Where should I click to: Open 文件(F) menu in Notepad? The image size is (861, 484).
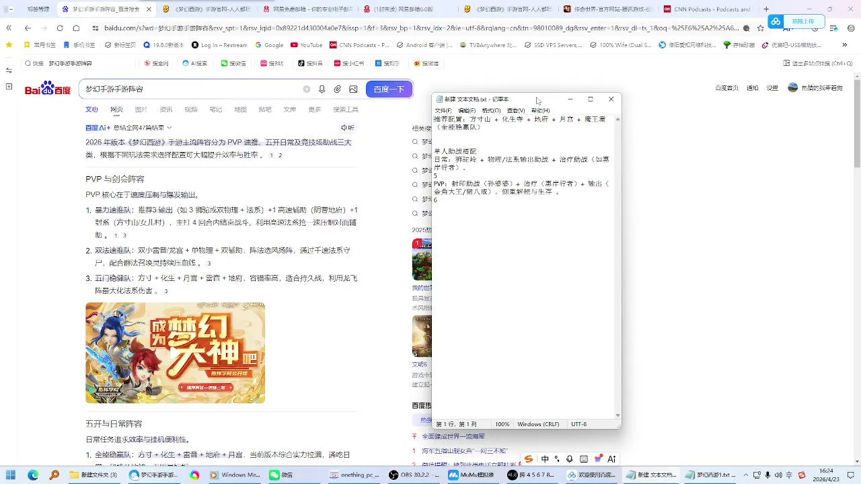(x=443, y=110)
